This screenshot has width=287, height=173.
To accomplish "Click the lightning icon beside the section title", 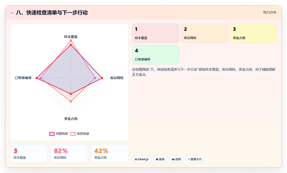I will (12, 13).
